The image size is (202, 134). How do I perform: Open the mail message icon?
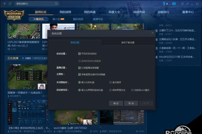pos(174,4)
